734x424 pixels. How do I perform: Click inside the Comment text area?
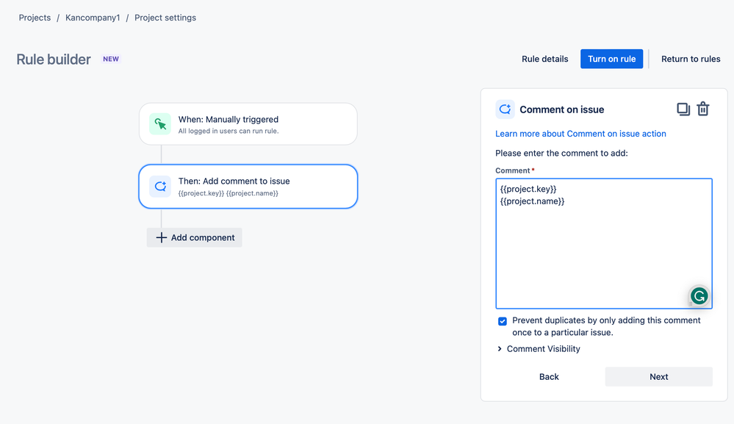(602, 250)
